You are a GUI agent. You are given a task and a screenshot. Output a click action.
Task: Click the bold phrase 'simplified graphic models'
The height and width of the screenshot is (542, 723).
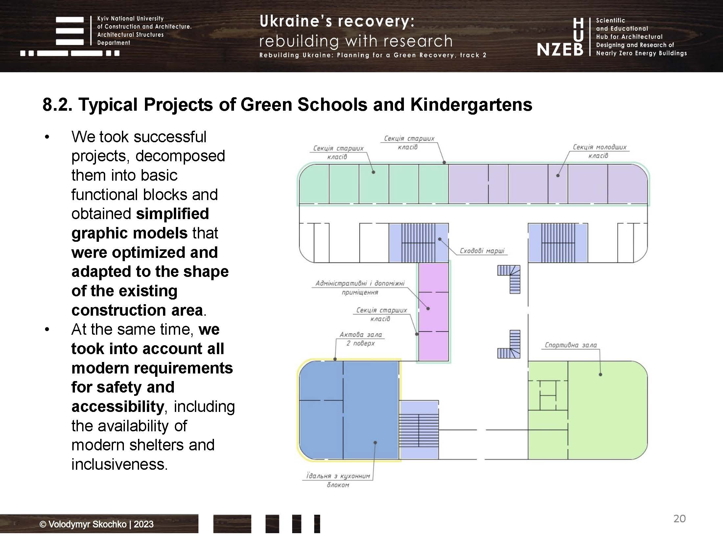140,223
